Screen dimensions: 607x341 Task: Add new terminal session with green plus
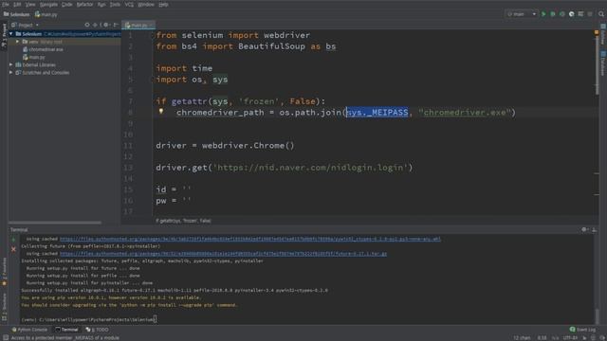point(13,240)
